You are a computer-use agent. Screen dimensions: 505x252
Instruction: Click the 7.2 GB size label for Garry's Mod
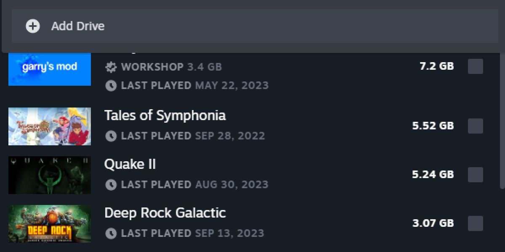coord(436,66)
